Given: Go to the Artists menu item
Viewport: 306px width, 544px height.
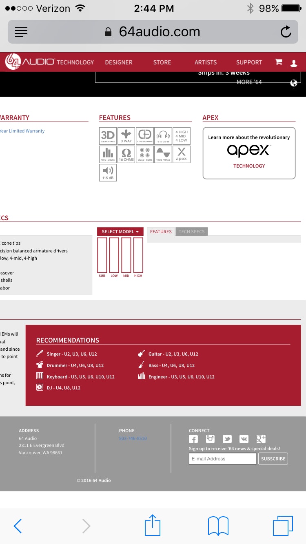Looking at the screenshot, I should (206, 62).
